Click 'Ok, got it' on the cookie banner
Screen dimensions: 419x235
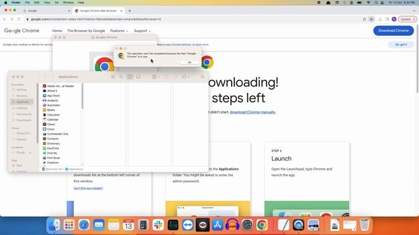401,44
